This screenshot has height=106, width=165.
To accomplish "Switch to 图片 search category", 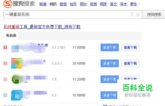I will point(83,4).
